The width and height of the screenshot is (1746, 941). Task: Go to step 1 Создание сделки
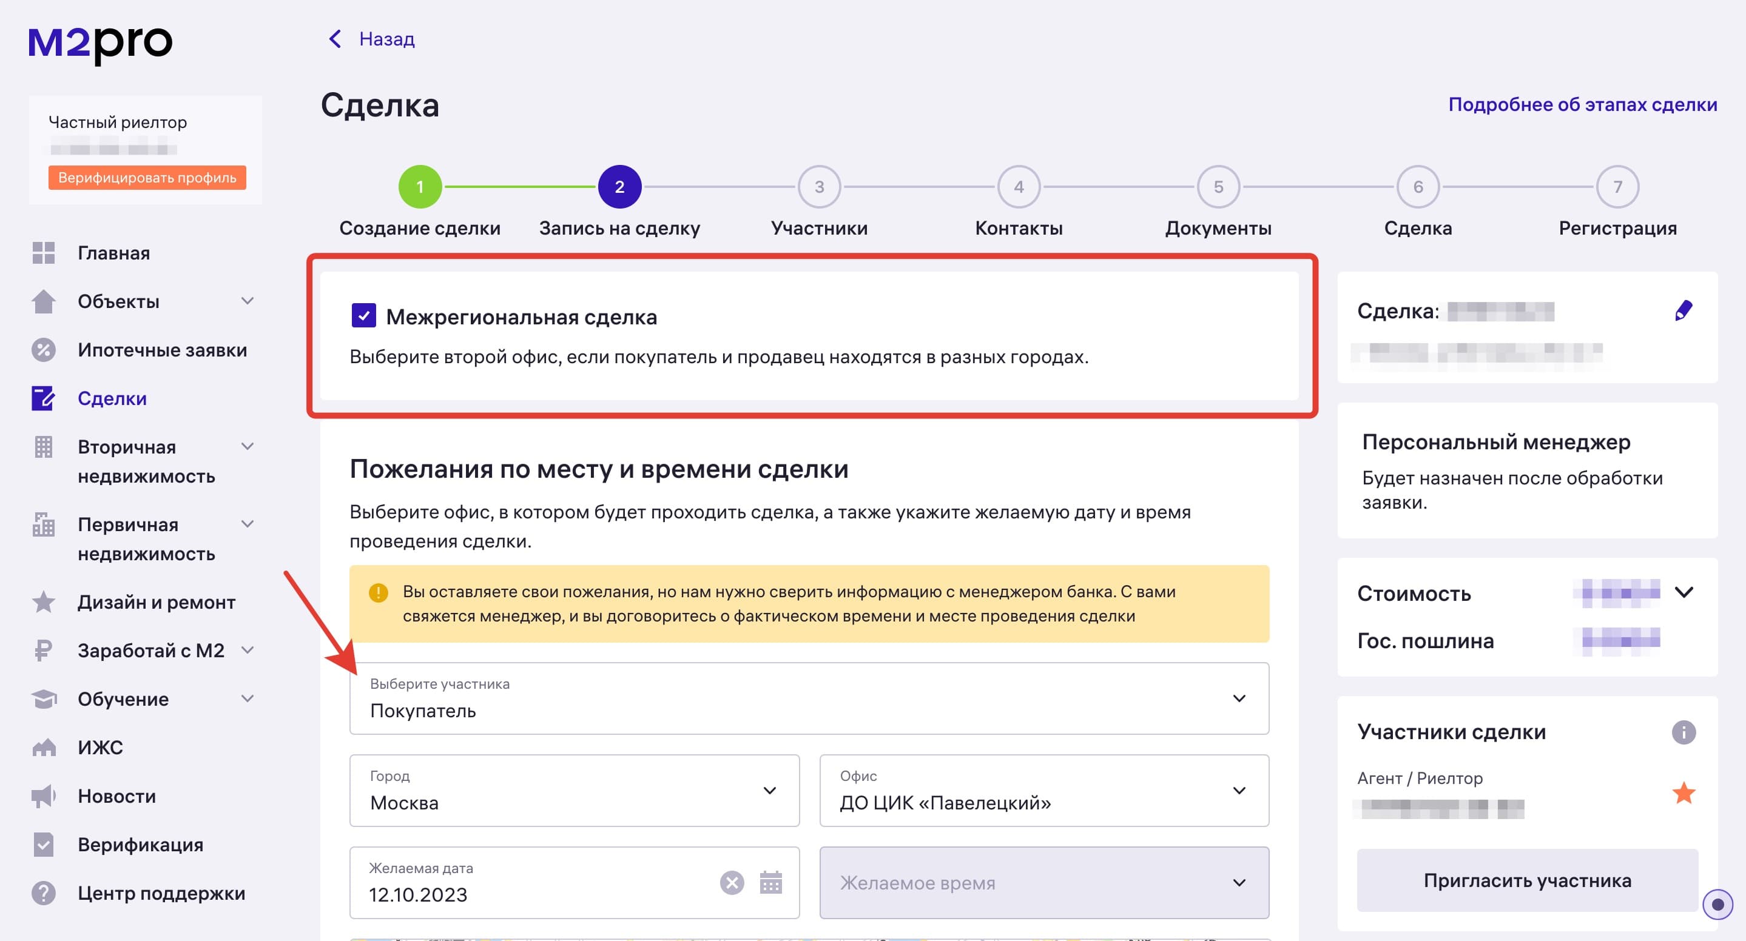coord(420,187)
